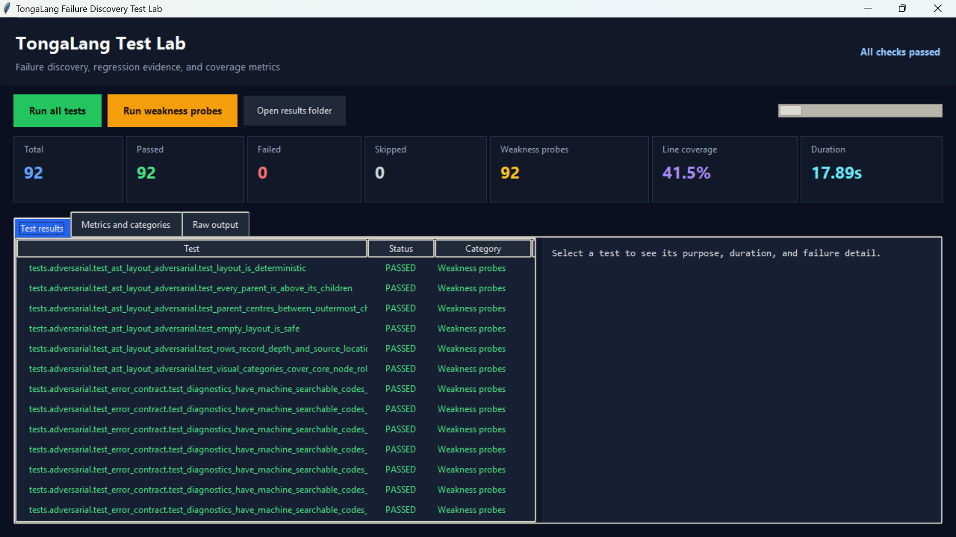Screen dimensions: 956x537
Task: Open results folder
Action: point(294,110)
